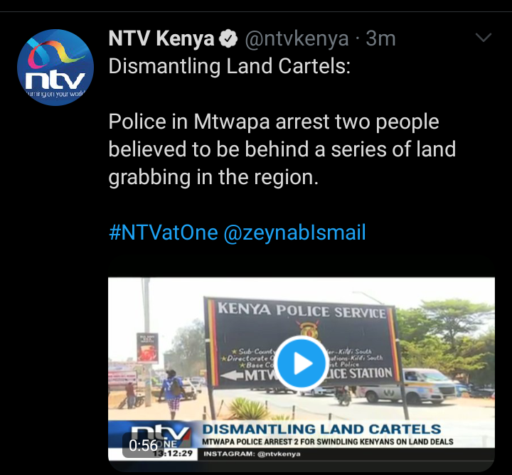Click the 13:12:29 broadcast clock

(174, 454)
